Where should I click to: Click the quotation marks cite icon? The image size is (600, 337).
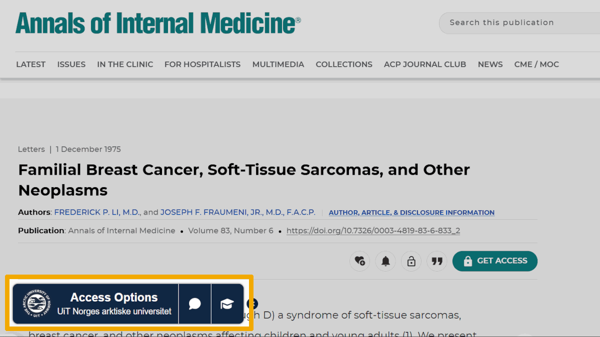pyautogui.click(x=437, y=261)
